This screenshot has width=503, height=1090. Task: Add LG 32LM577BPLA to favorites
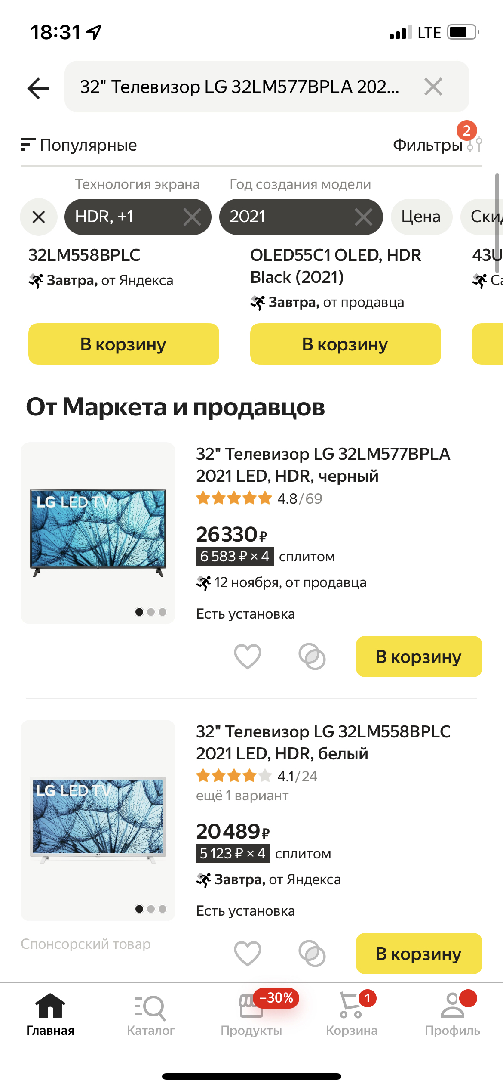[247, 656]
